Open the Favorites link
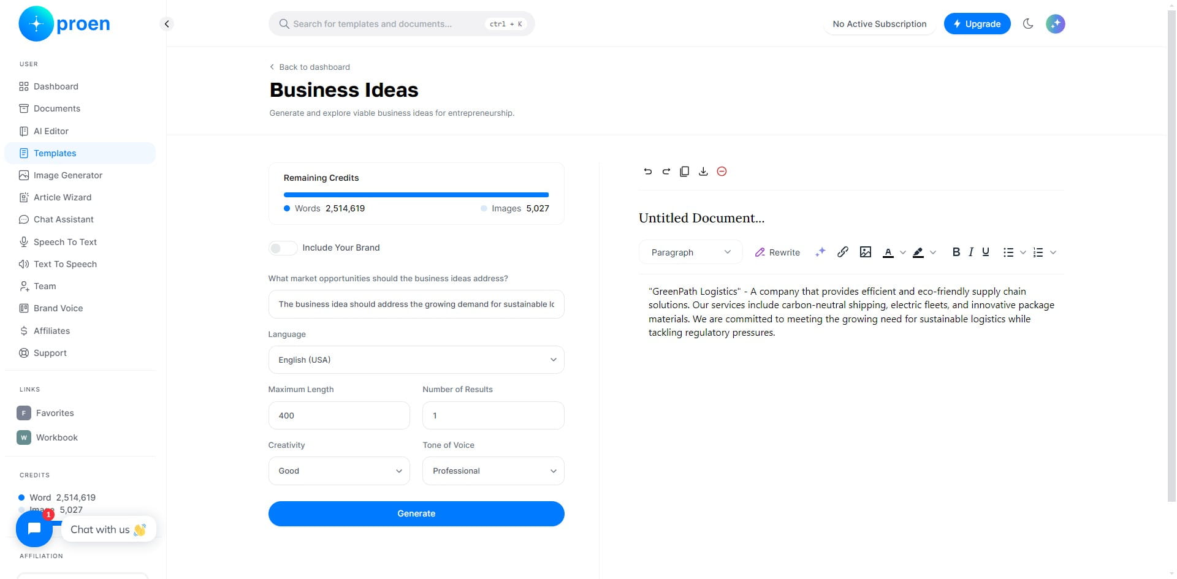1177x579 pixels. 45,413
